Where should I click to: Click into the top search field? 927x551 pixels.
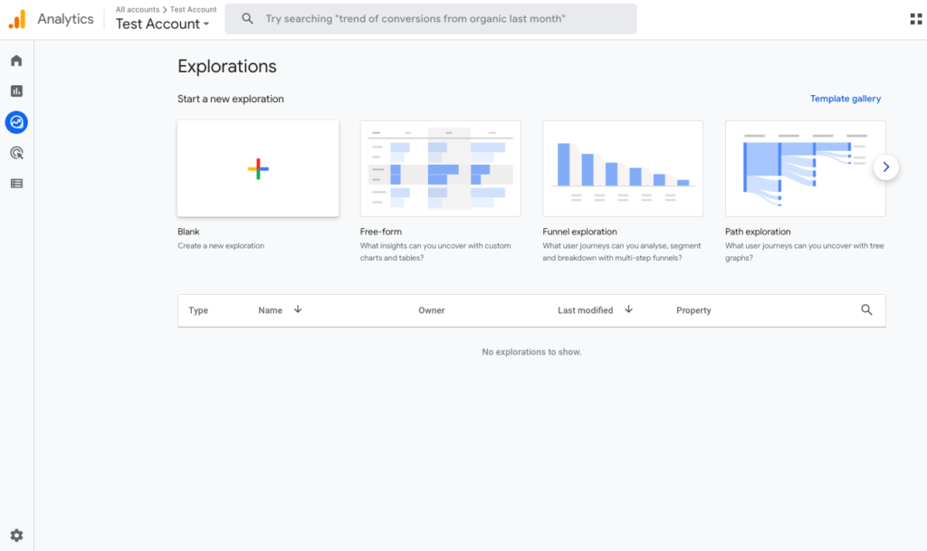(x=430, y=19)
